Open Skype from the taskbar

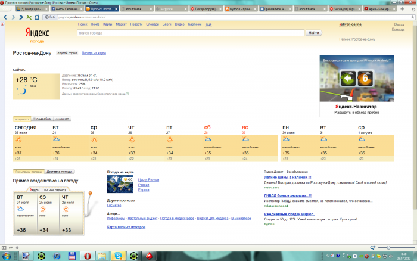pos(118,256)
